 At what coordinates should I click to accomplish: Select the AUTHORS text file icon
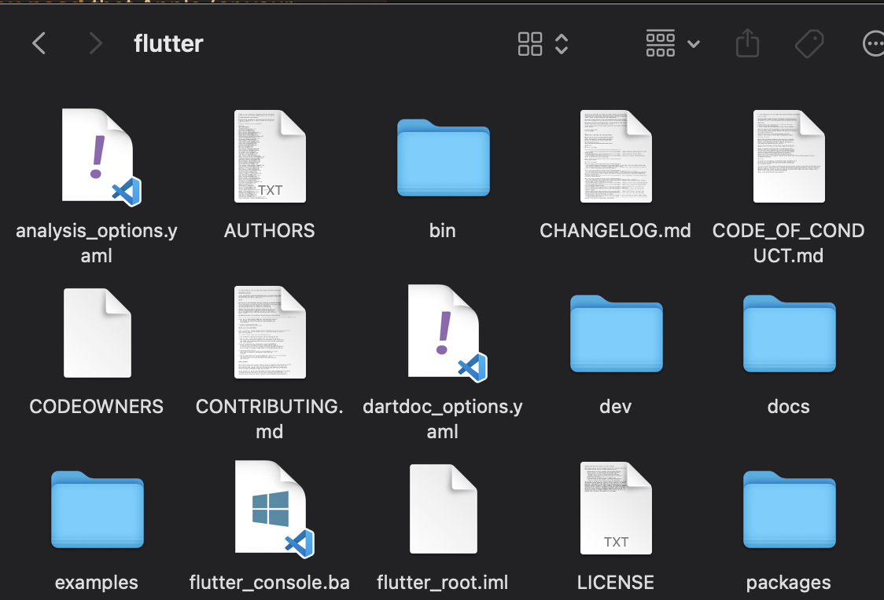[x=270, y=156]
